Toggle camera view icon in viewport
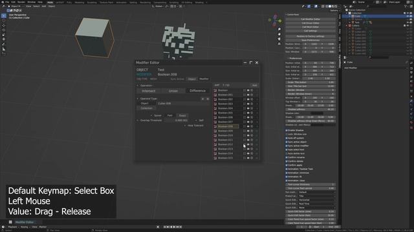This screenshot has height=232, width=414. [279, 39]
